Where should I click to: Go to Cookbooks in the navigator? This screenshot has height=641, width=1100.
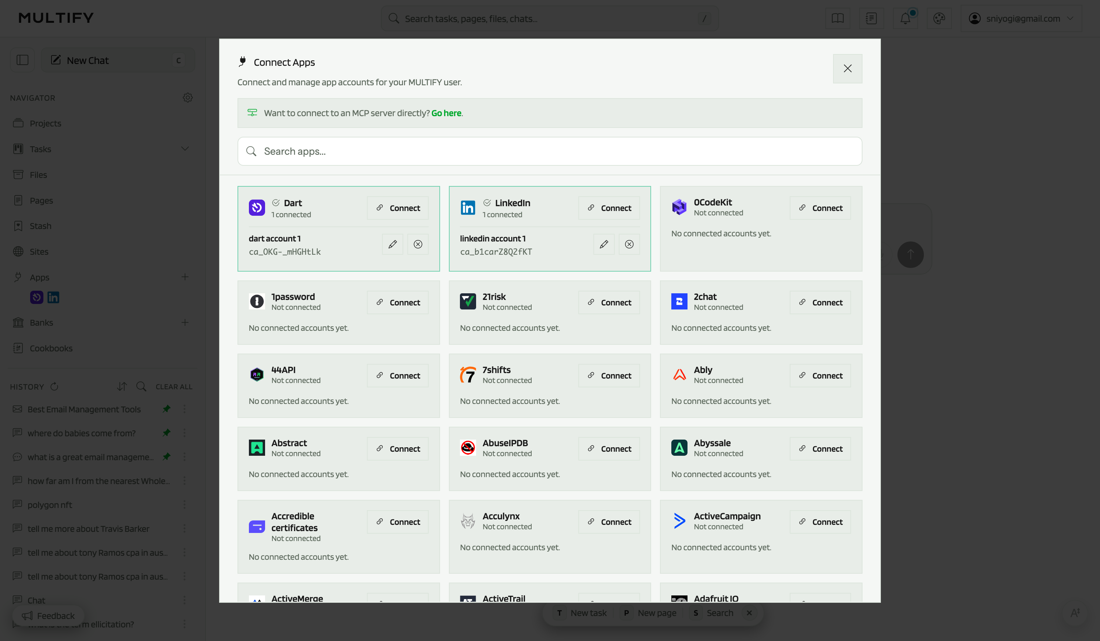pos(51,348)
